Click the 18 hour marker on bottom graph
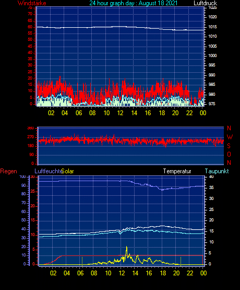The width and height of the screenshot is (240, 290). (x=163, y=273)
